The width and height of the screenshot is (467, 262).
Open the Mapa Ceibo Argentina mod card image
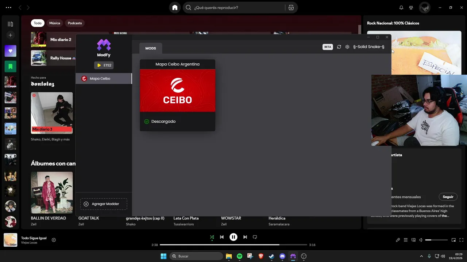pos(177,91)
